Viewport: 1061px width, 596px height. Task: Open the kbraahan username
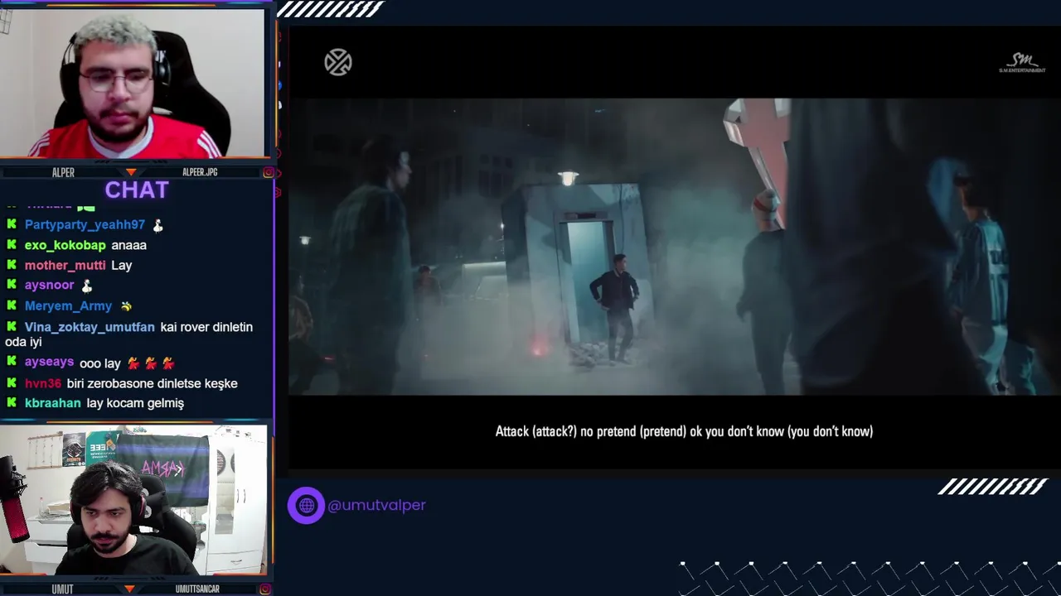click(x=53, y=403)
